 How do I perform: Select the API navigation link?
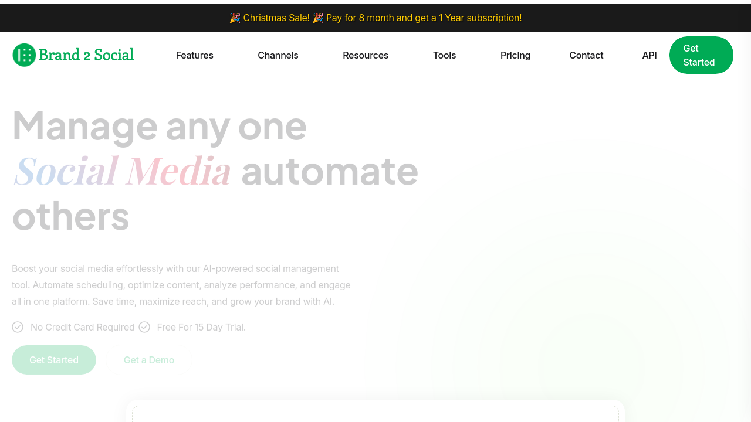click(649, 55)
